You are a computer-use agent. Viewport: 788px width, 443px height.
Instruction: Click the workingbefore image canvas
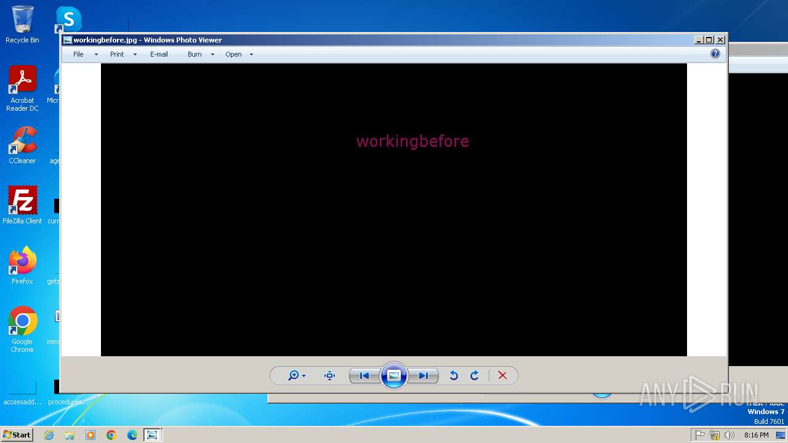click(394, 209)
